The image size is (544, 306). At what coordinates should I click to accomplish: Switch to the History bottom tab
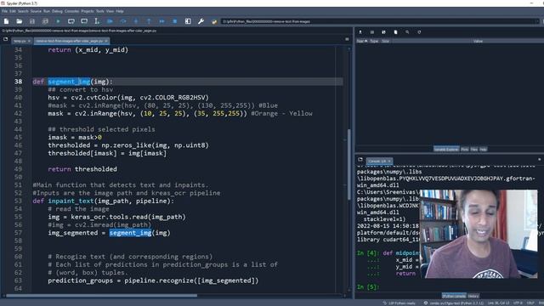coord(473,296)
